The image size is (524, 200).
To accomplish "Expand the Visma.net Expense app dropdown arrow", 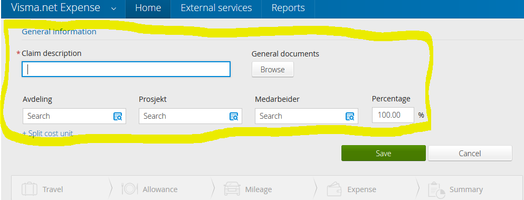I will (113, 8).
